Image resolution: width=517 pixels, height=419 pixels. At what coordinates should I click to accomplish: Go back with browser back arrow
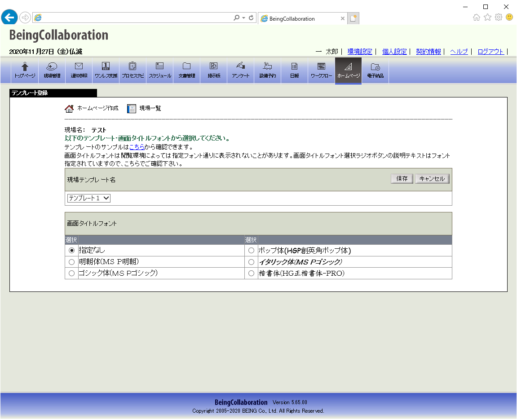click(9, 17)
